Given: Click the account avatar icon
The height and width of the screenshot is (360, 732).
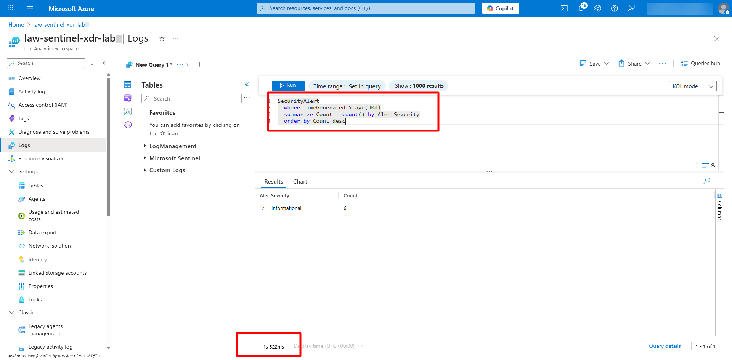Looking at the screenshot, I should pos(723,8).
